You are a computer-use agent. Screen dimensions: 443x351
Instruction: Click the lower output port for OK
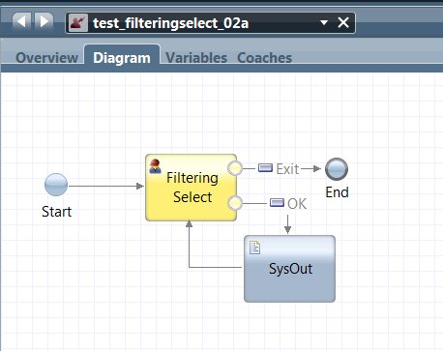[x=235, y=203]
